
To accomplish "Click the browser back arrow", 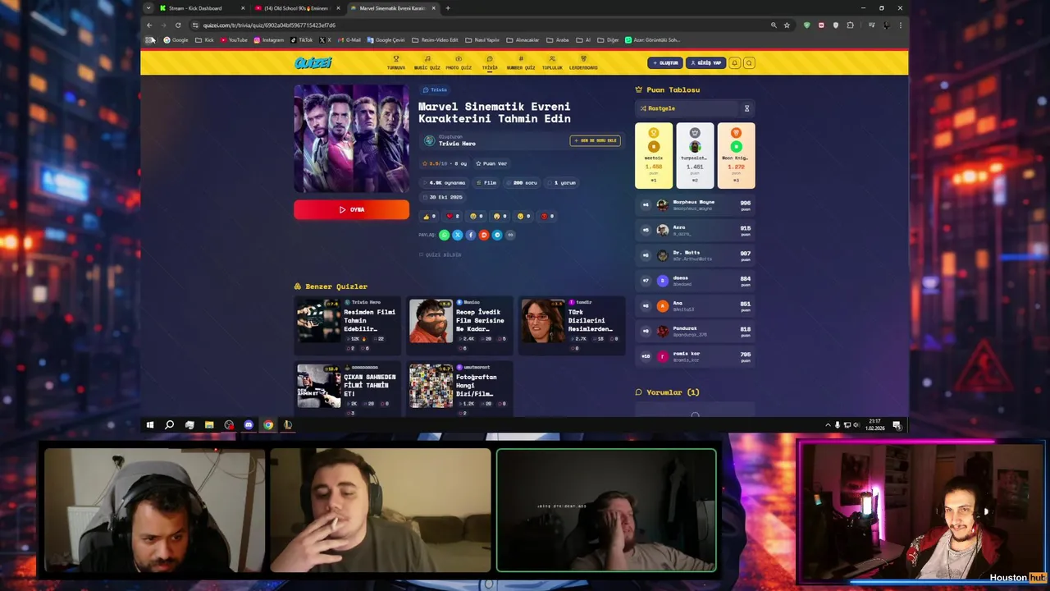I will (x=149, y=25).
